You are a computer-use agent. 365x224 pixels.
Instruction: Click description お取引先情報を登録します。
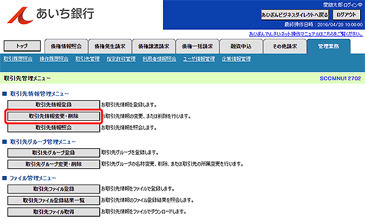pyautogui.click(x=129, y=105)
